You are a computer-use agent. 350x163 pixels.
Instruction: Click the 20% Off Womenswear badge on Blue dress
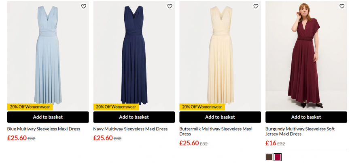point(30,107)
